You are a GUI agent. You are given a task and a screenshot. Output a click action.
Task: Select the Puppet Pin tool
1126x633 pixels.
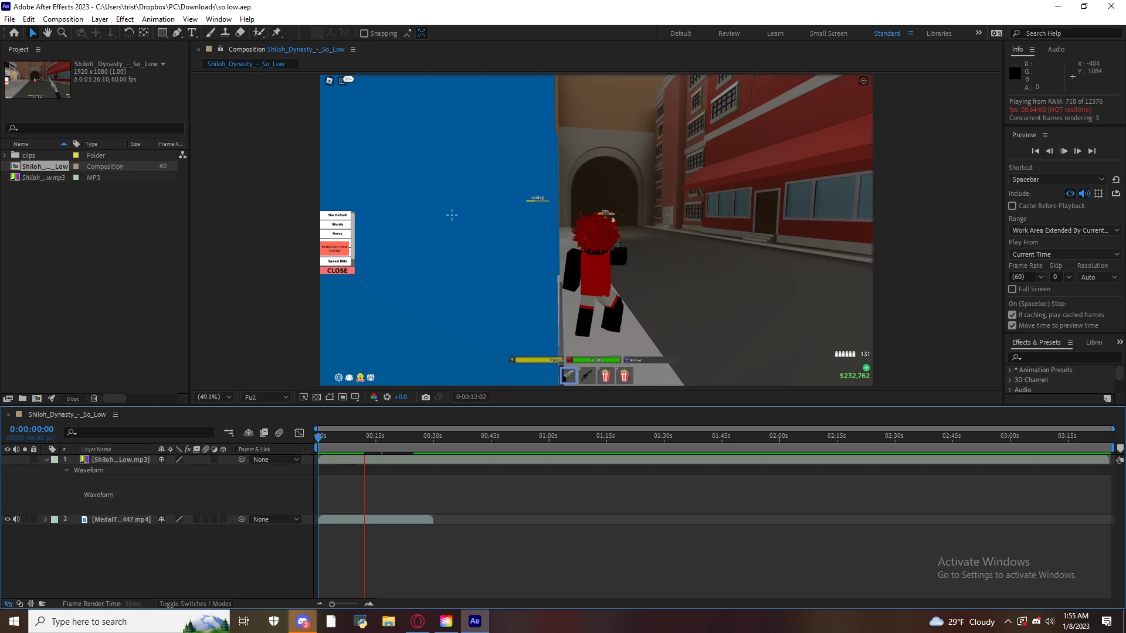277,33
